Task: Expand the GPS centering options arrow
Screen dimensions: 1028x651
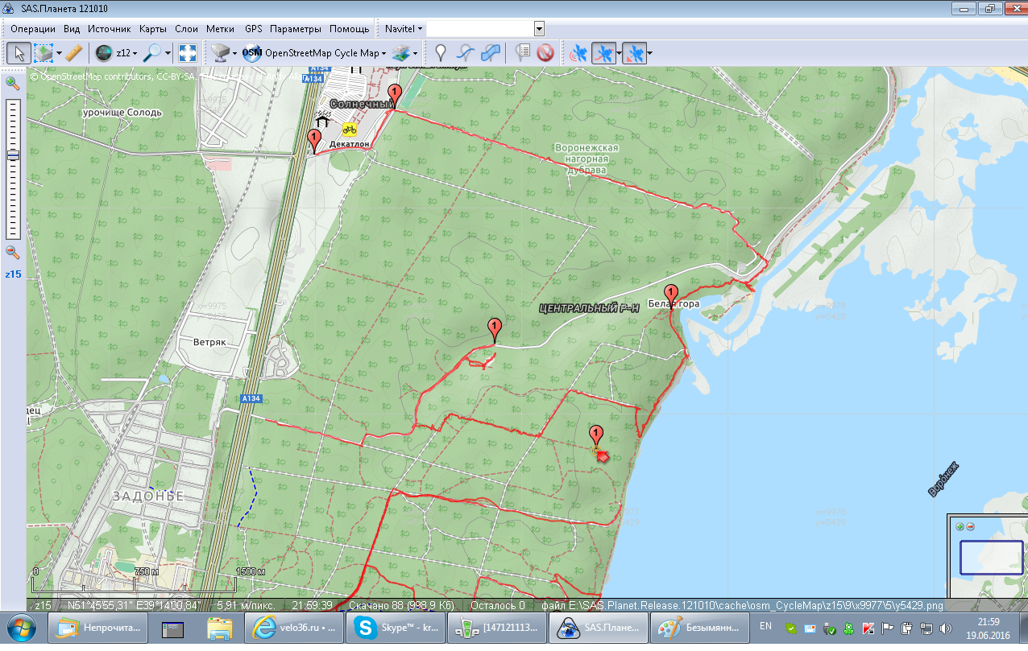Action: (x=649, y=53)
